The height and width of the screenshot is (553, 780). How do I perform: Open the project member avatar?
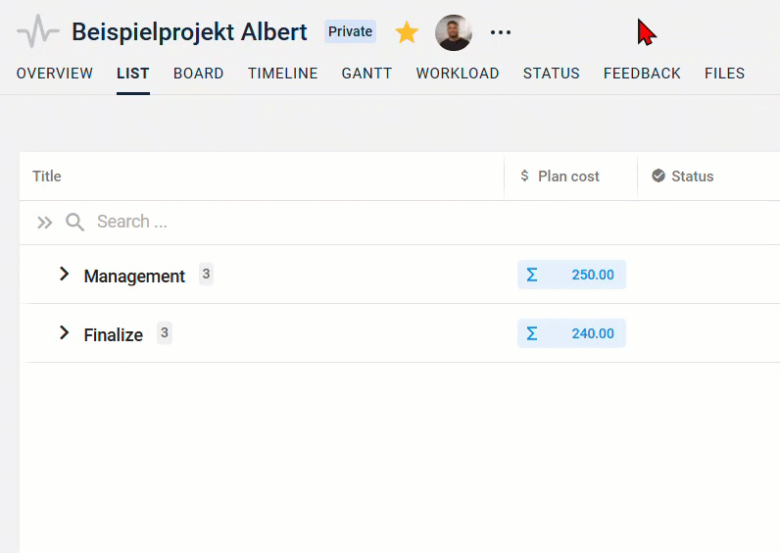[x=453, y=32]
